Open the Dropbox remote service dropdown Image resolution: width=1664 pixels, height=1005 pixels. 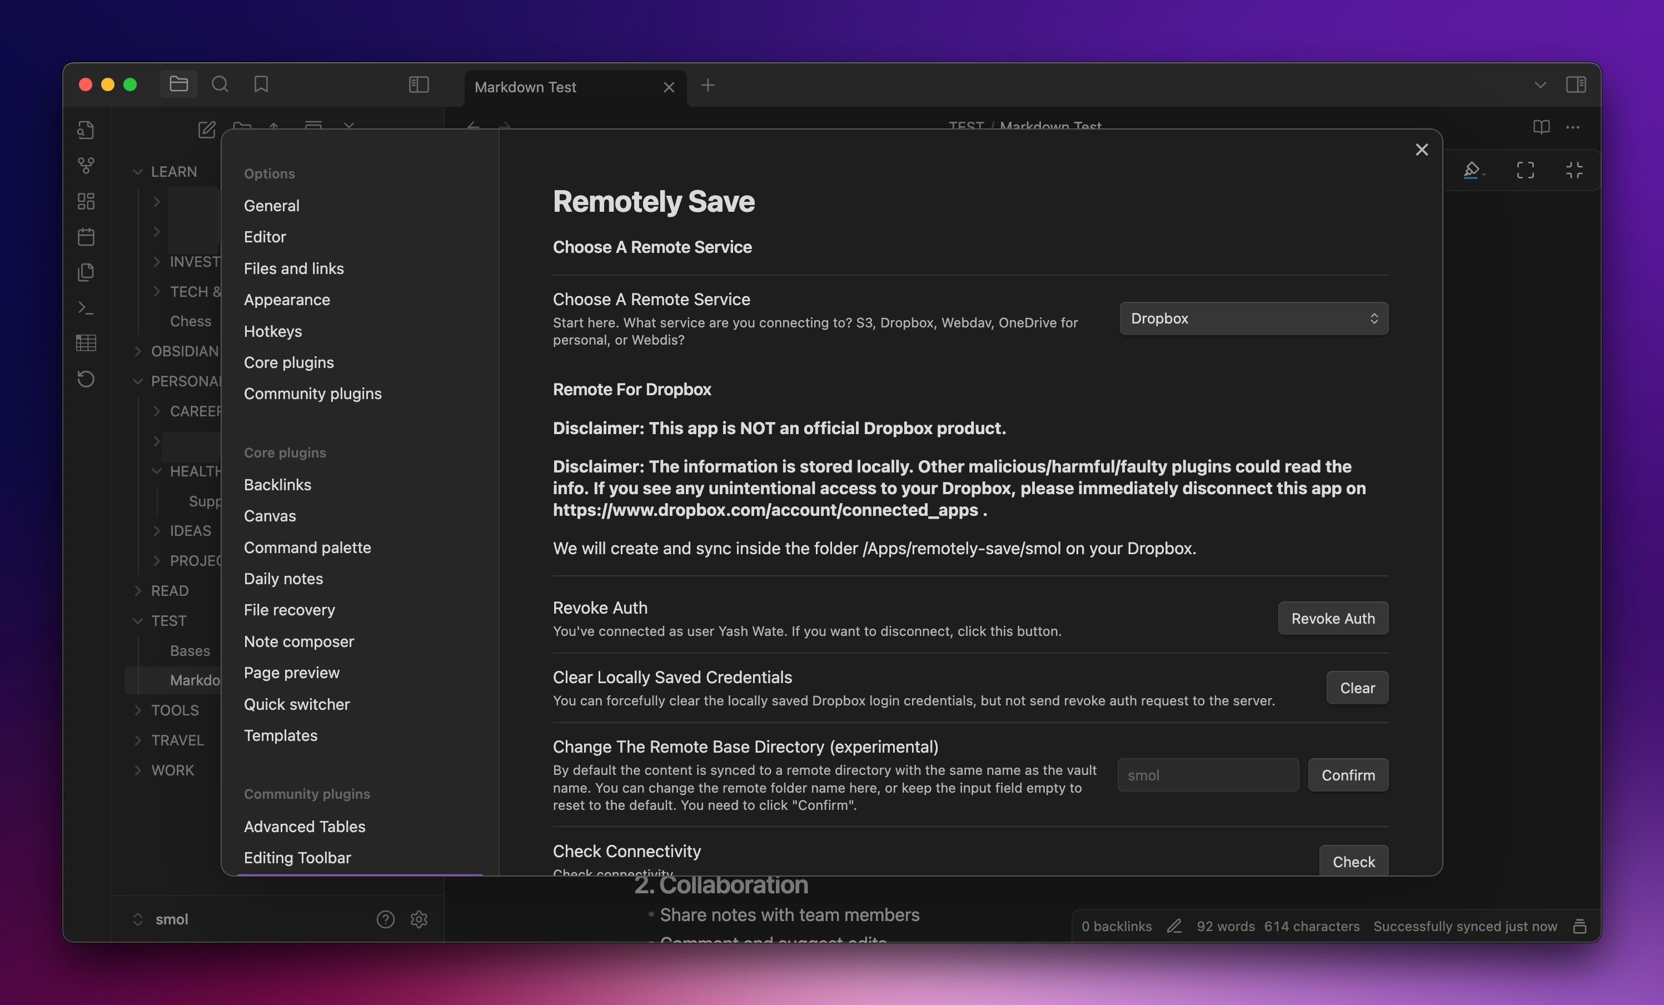pos(1253,318)
